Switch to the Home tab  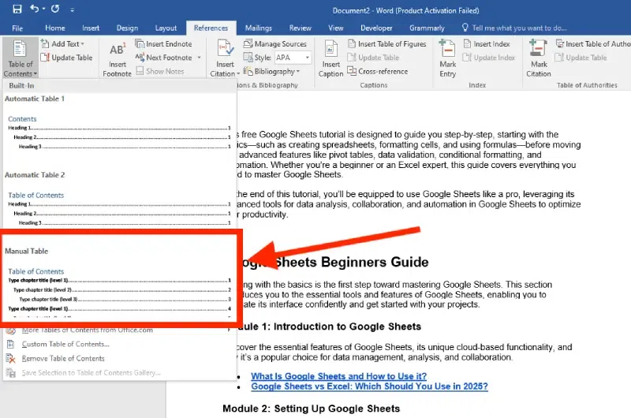click(x=55, y=28)
